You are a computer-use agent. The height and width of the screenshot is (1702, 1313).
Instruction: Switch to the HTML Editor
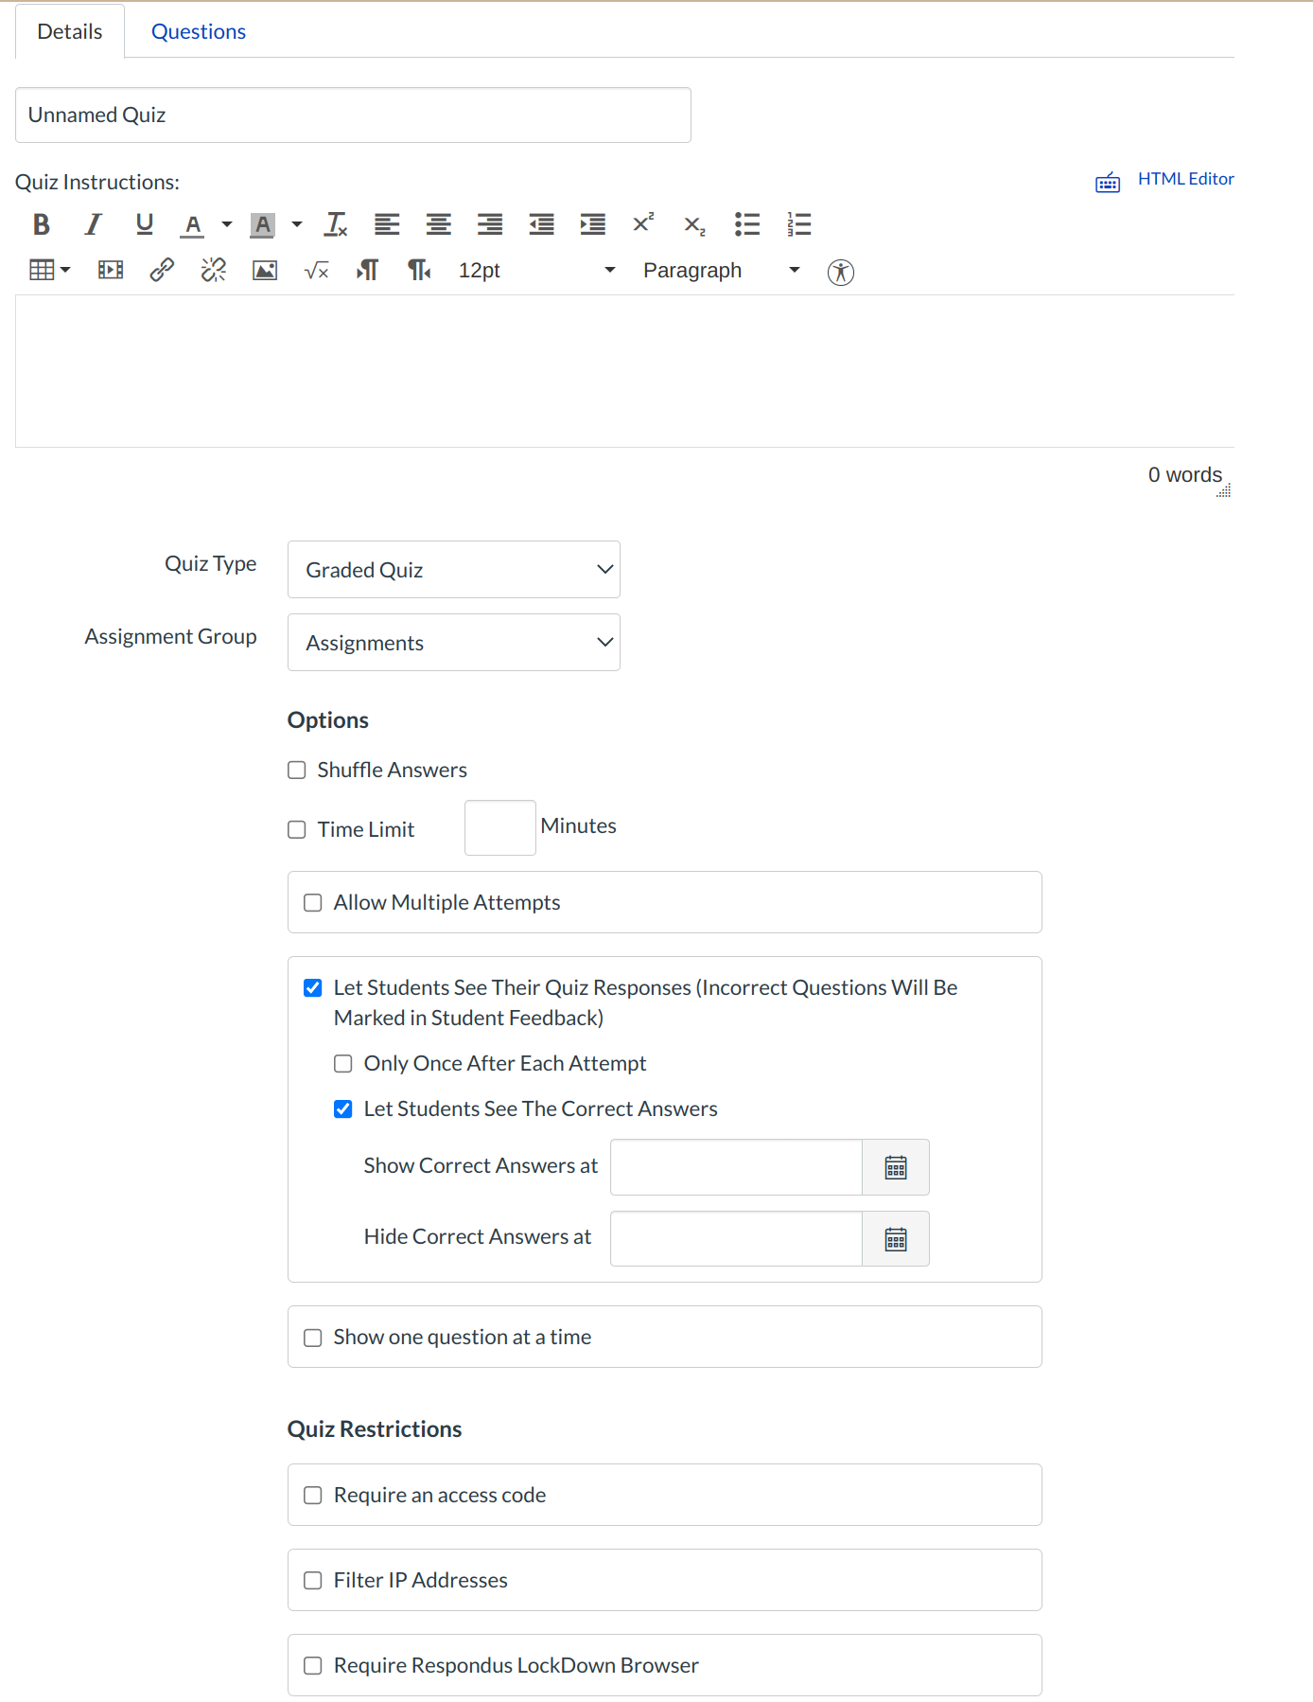pyautogui.click(x=1185, y=179)
